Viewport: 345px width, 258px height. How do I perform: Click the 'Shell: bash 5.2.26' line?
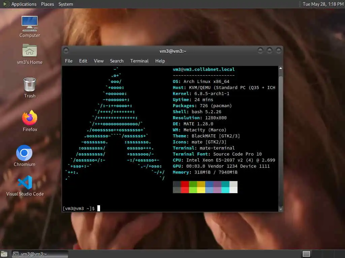(x=197, y=112)
